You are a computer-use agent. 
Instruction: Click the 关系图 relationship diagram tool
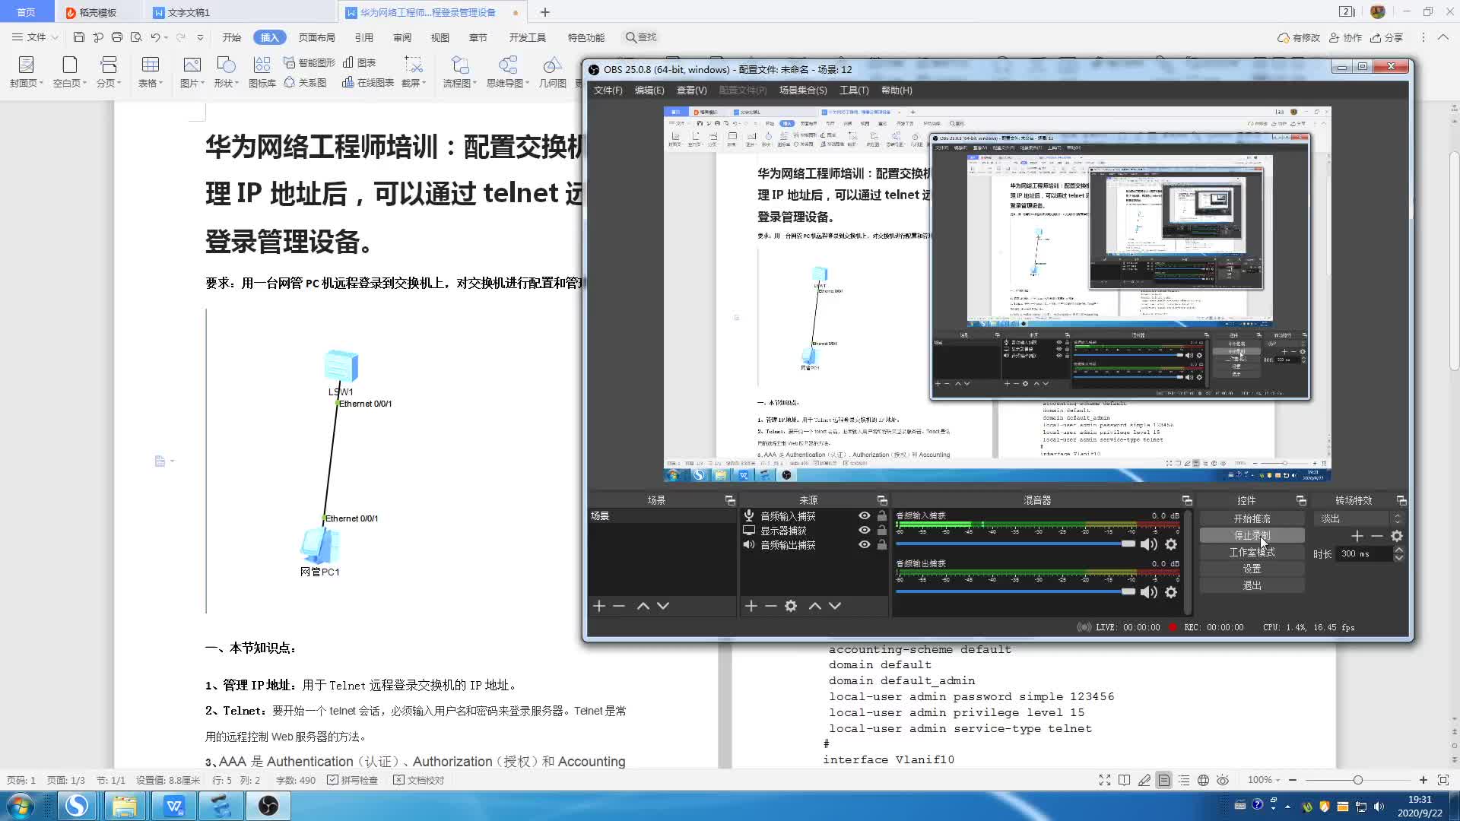click(x=305, y=82)
